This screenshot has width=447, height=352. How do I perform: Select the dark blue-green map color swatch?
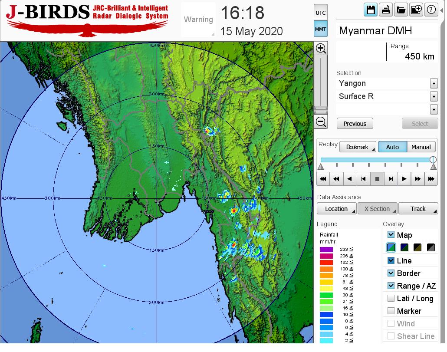coord(404,248)
